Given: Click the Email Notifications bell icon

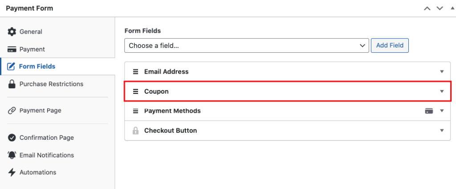Looking at the screenshot, I should [x=12, y=155].
